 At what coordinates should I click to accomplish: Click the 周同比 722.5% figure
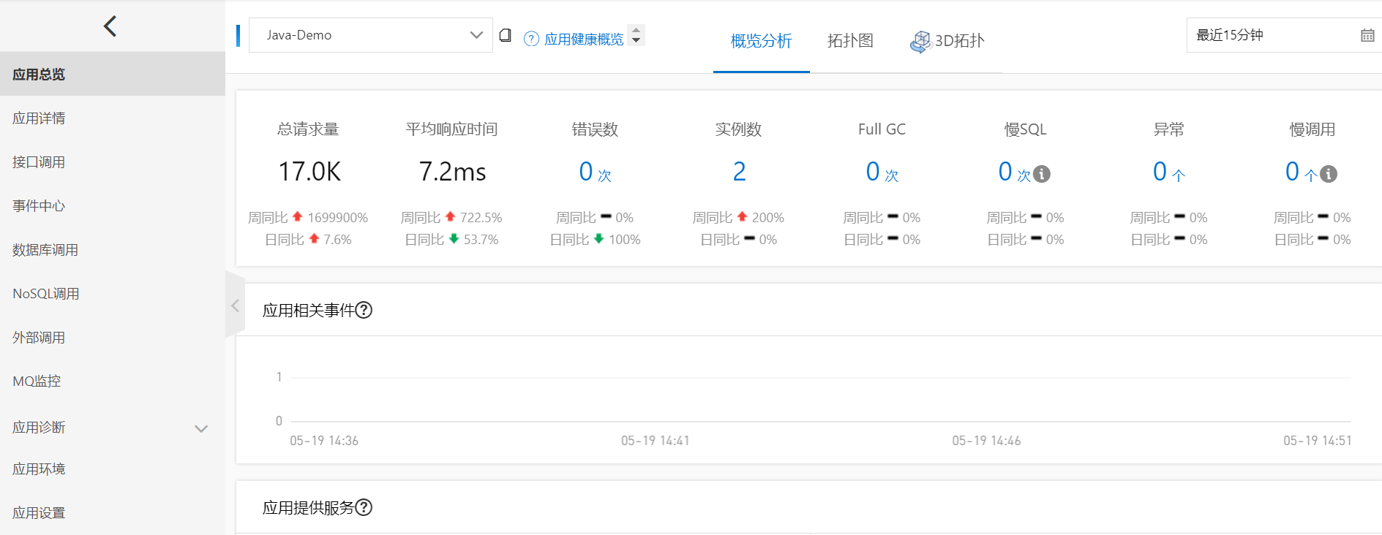(x=451, y=217)
